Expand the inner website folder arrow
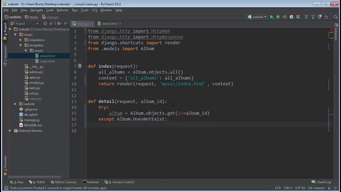The height and width of the screenshot is (192, 341). [15, 104]
